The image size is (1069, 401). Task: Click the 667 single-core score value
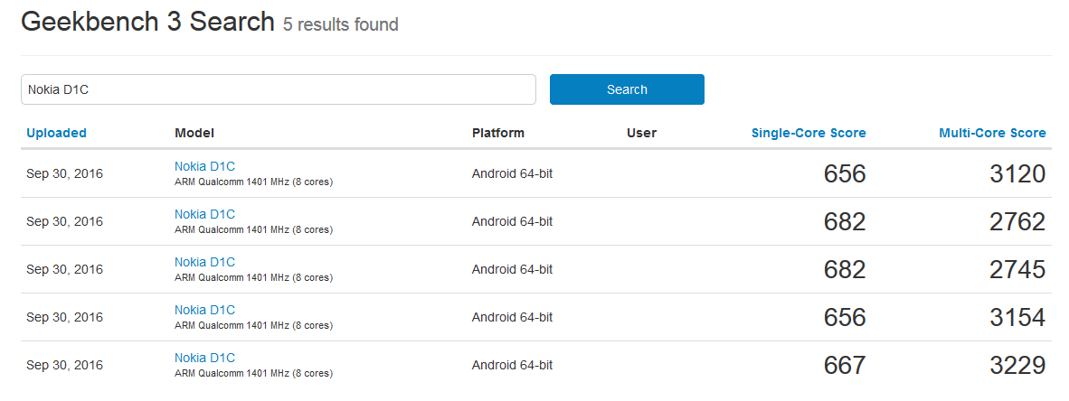click(x=845, y=366)
